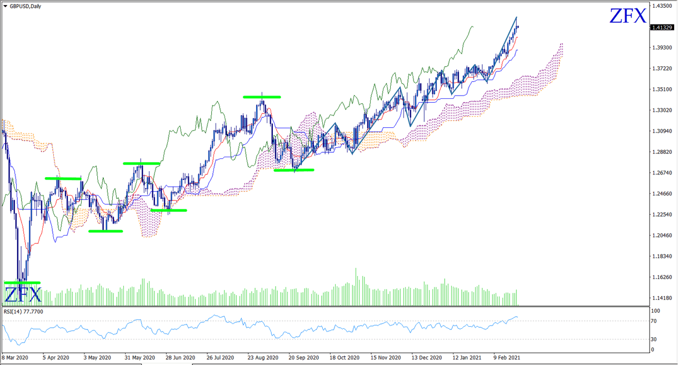
Task: Click the GBPUSD,Daily chart title
Action: tap(25, 6)
